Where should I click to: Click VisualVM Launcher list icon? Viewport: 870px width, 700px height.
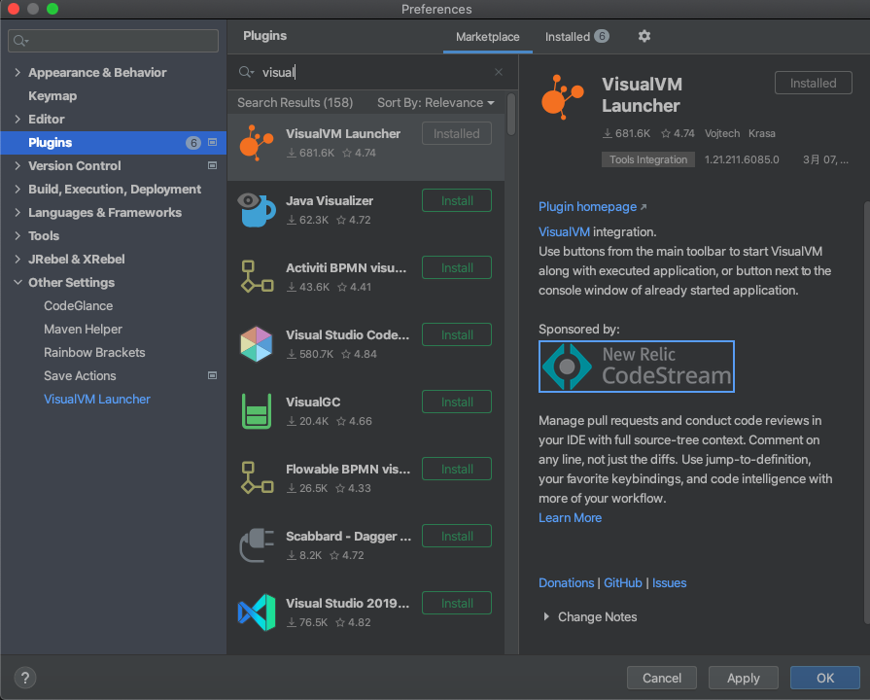tap(257, 143)
